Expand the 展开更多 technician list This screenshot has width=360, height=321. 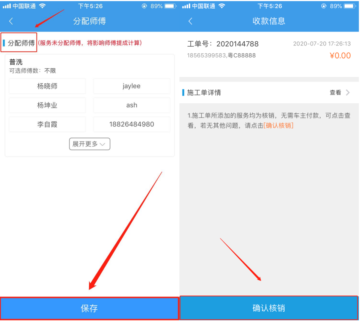[x=89, y=144]
